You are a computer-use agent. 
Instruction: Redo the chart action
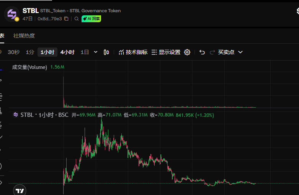212,52
